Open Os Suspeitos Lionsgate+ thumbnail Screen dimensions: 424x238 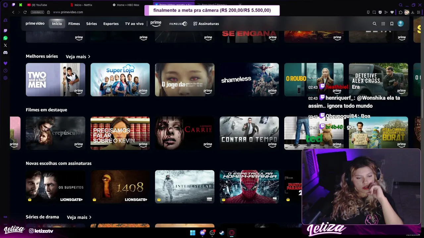[x=55, y=187]
